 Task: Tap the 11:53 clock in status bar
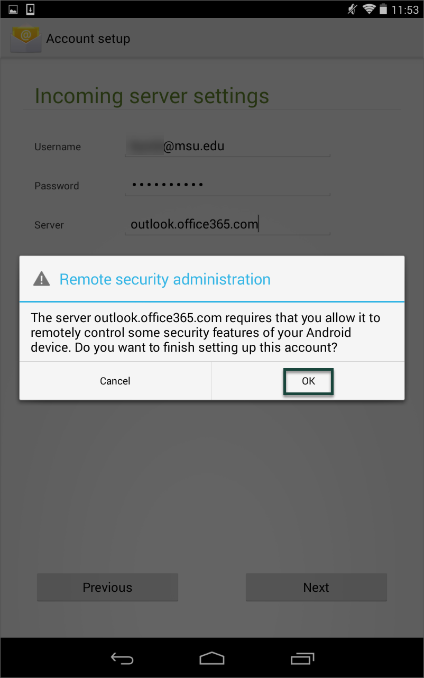pos(404,10)
